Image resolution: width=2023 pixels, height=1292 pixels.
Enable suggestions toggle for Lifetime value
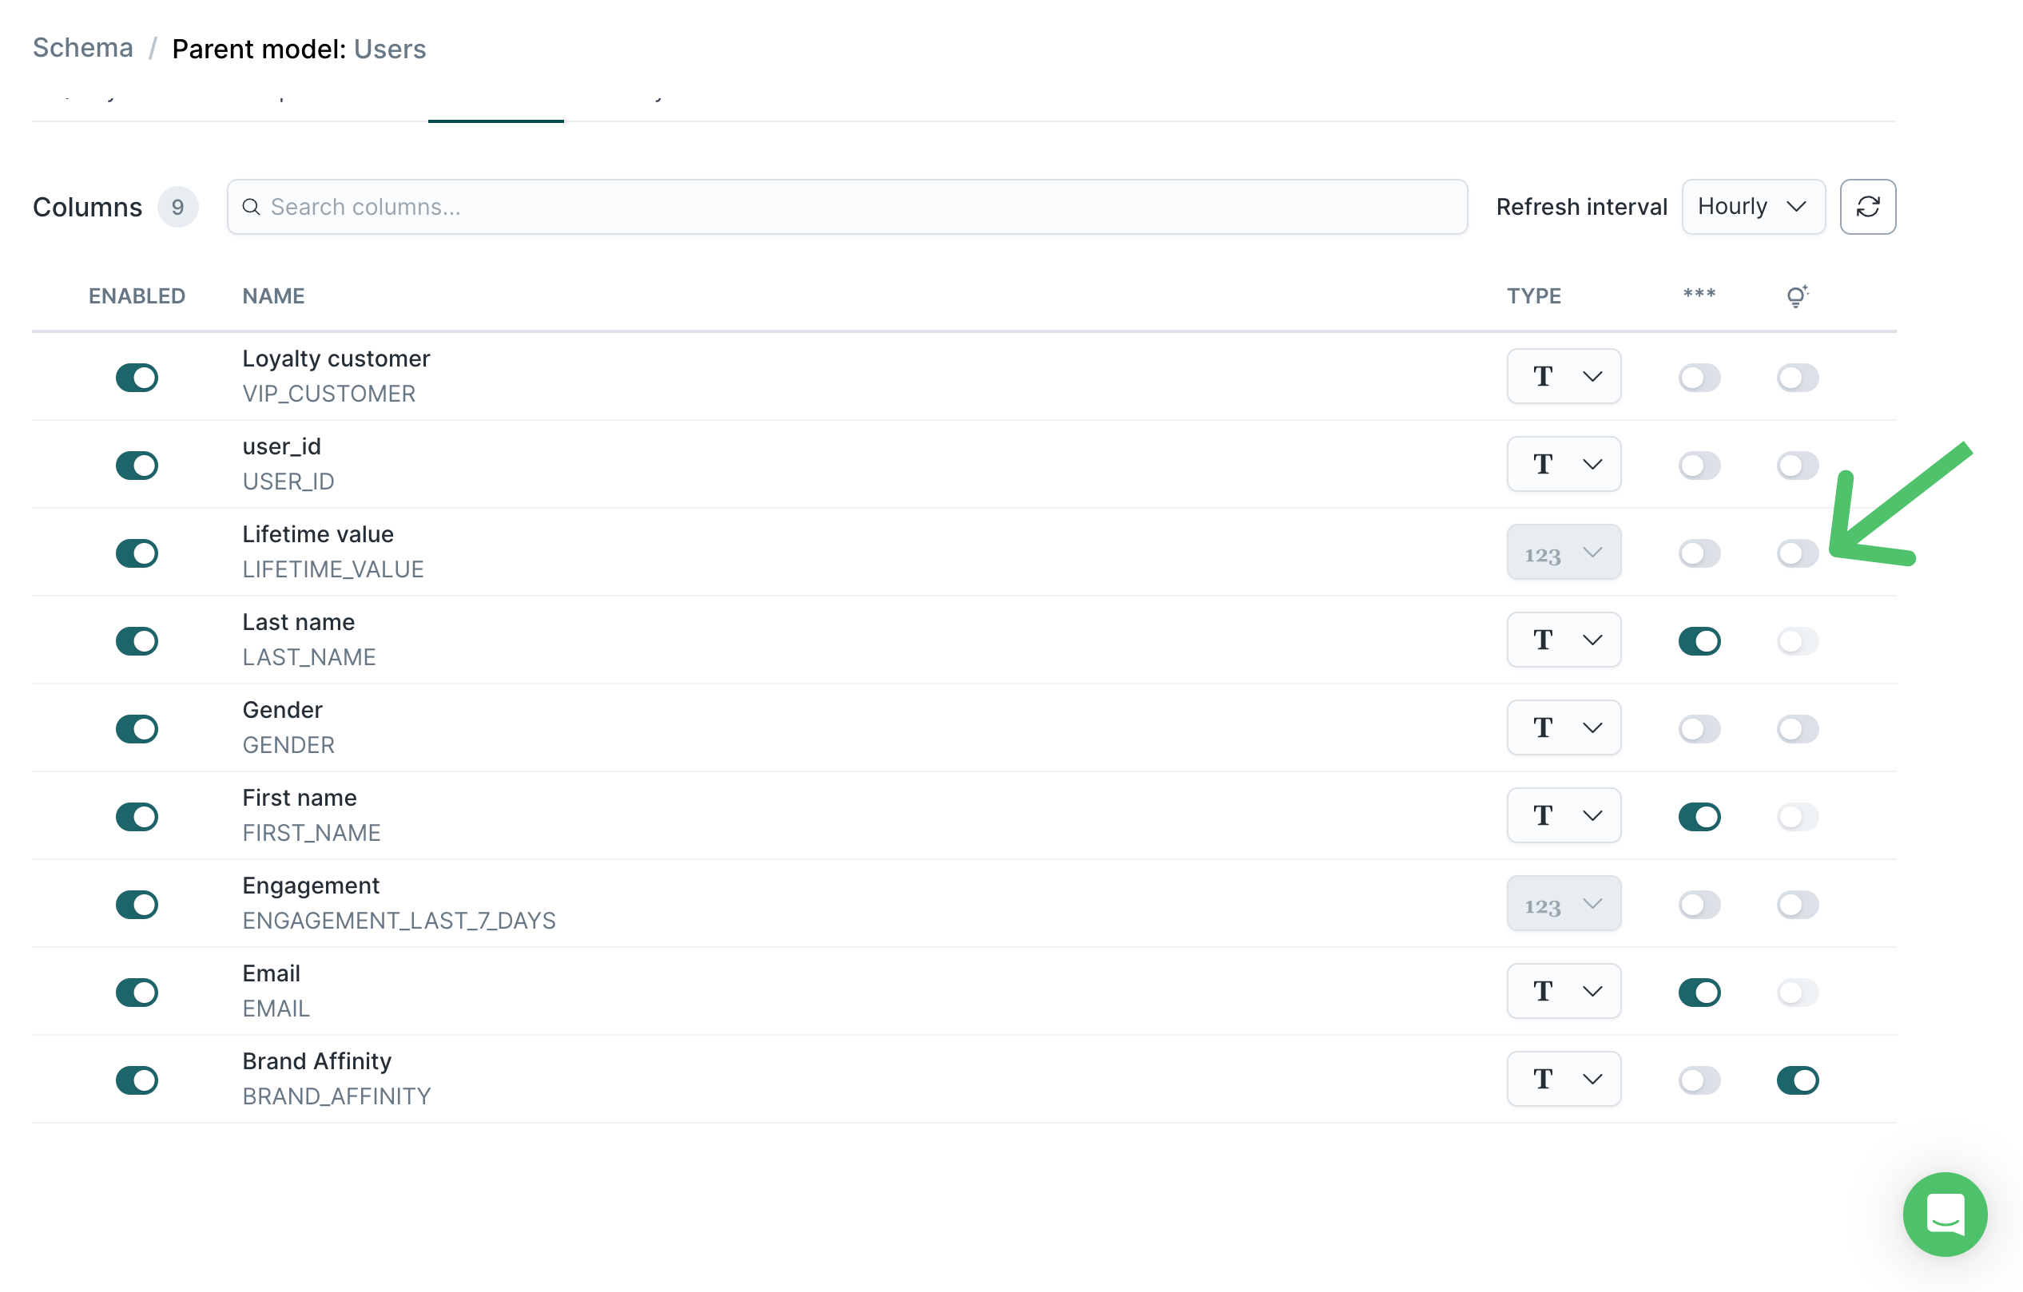coord(1797,553)
